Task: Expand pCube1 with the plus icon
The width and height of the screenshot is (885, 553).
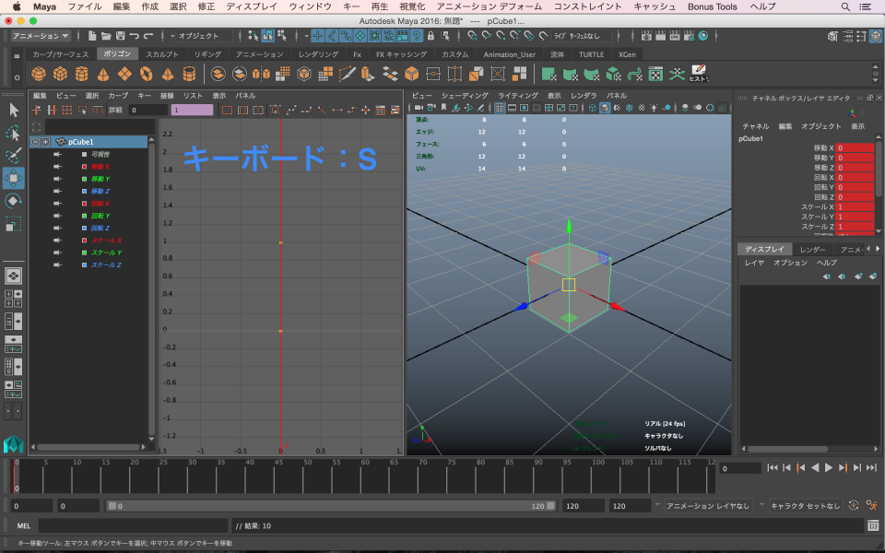Action: click(x=46, y=142)
